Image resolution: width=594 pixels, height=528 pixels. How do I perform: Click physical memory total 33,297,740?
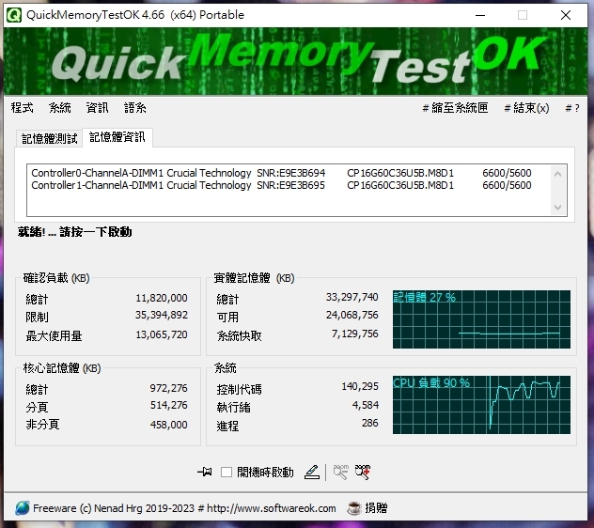point(352,297)
